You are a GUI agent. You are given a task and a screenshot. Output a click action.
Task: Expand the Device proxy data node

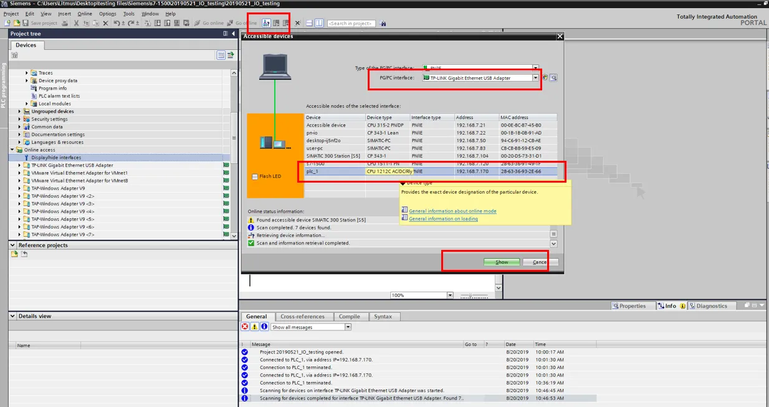pyautogui.click(x=27, y=80)
